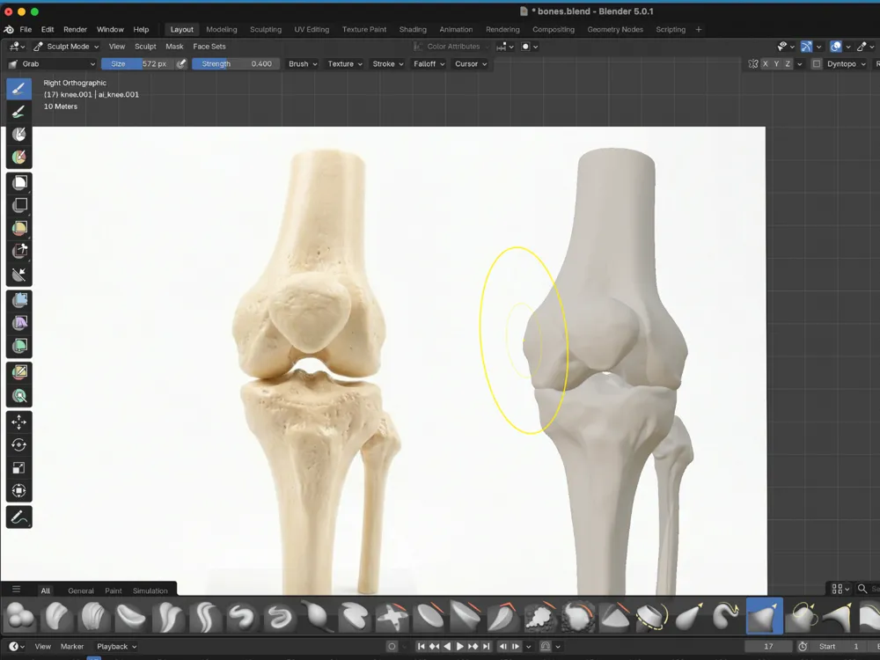Open the Render menu
Image resolution: width=880 pixels, height=660 pixels.
tap(75, 29)
